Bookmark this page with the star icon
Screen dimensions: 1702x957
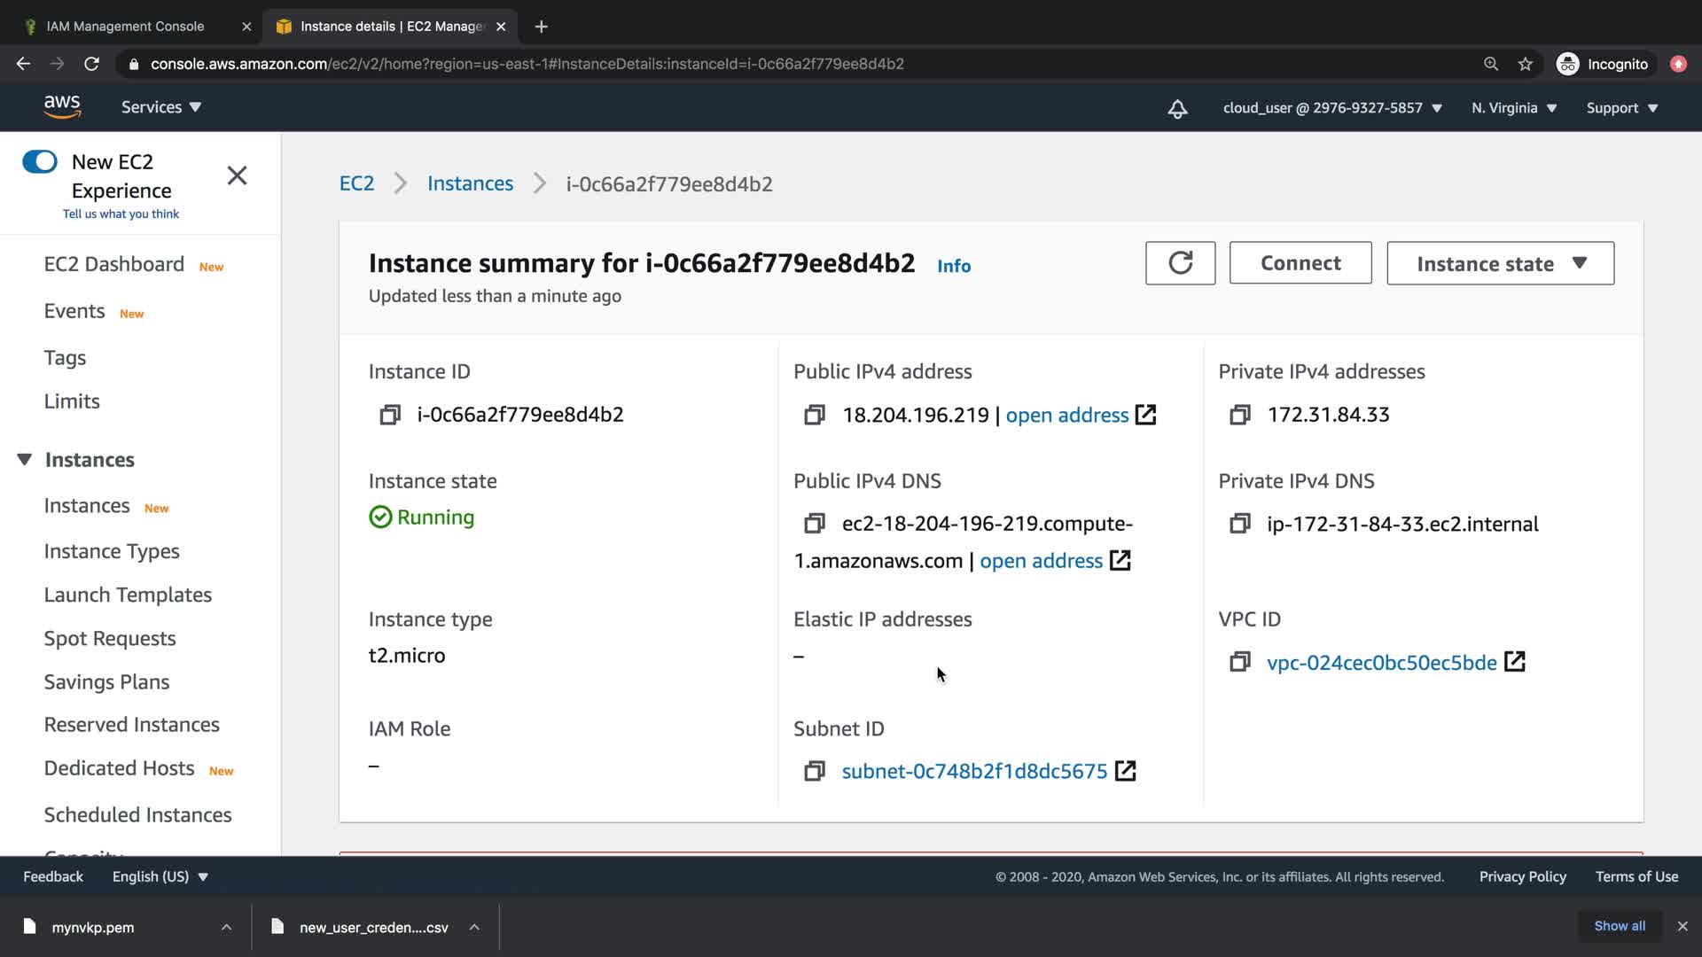[1525, 64]
